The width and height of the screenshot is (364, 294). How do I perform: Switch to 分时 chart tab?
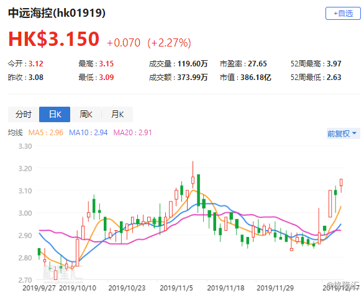coord(24,114)
